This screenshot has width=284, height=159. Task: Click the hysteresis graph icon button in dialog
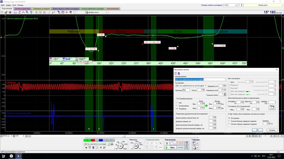tap(272, 107)
